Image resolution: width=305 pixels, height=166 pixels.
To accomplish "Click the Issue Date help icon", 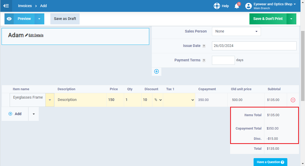I will pyautogui.click(x=204, y=46).
